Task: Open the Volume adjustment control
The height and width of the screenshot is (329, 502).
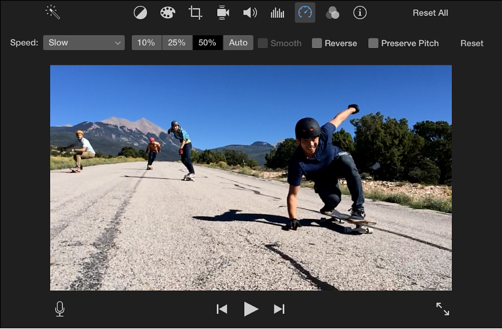Action: [x=250, y=13]
